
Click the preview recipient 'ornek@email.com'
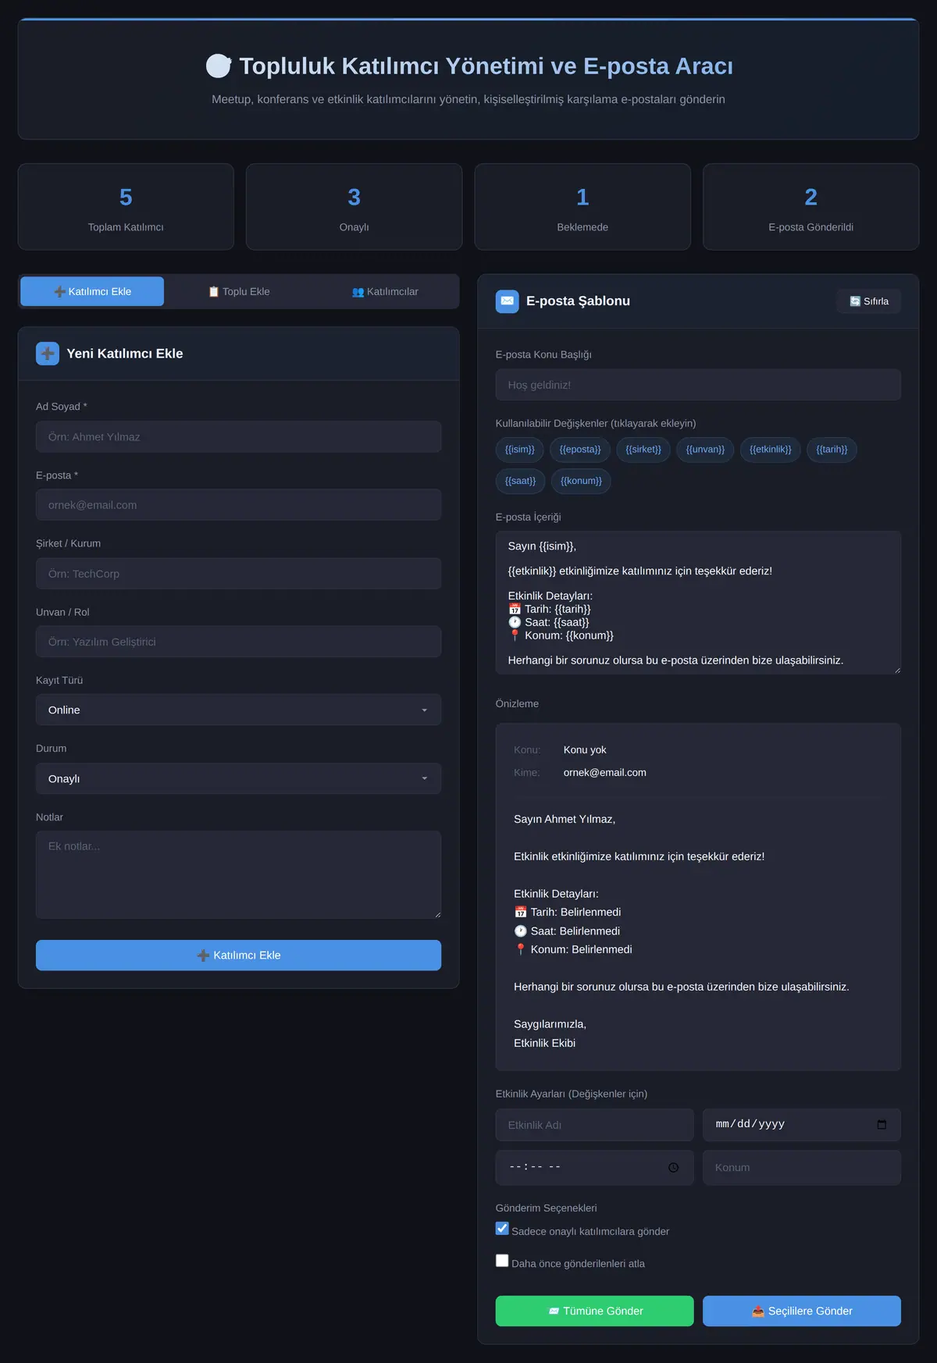(604, 773)
